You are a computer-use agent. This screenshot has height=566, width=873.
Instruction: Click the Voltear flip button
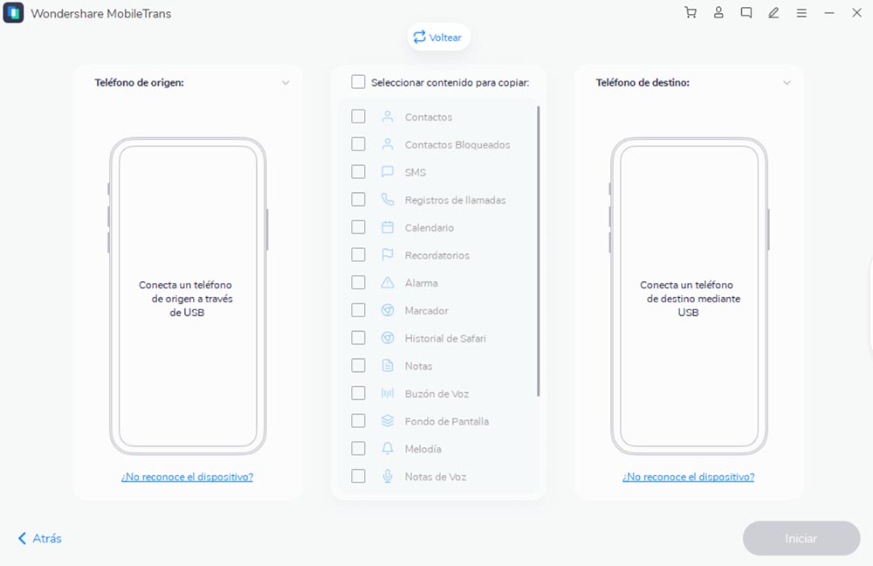click(x=438, y=38)
